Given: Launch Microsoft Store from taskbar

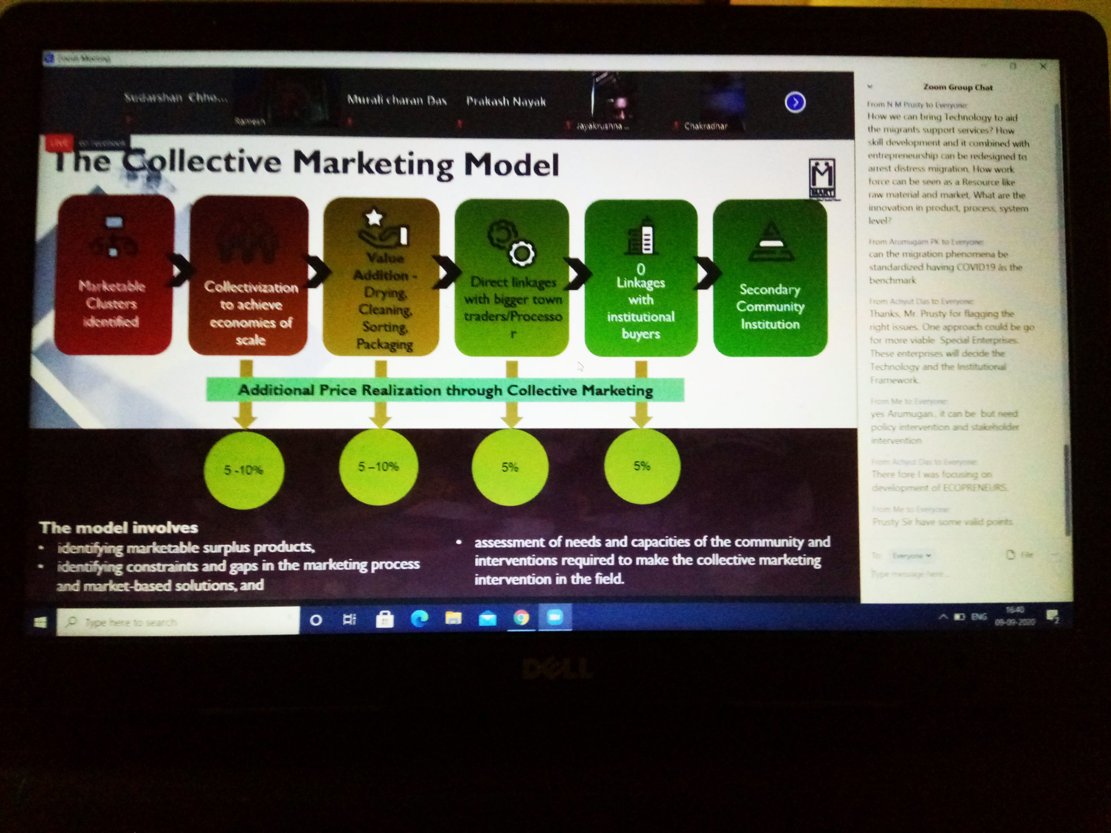Looking at the screenshot, I should click(385, 620).
